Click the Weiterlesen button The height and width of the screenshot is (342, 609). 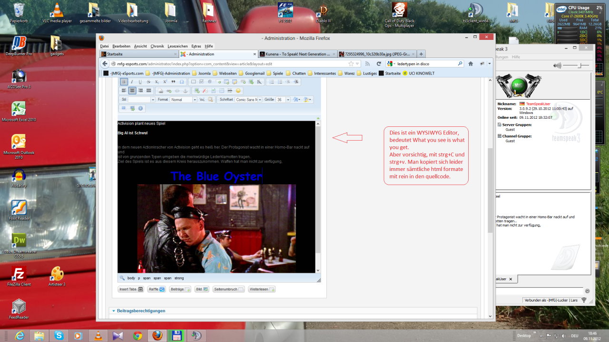point(261,289)
